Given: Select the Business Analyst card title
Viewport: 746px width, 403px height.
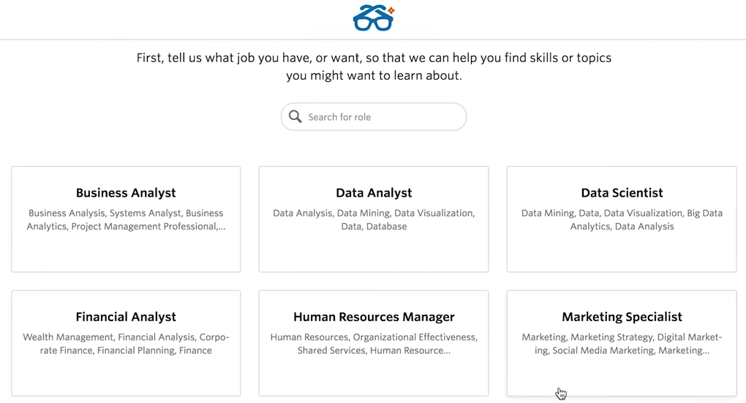Looking at the screenshot, I should [x=126, y=193].
